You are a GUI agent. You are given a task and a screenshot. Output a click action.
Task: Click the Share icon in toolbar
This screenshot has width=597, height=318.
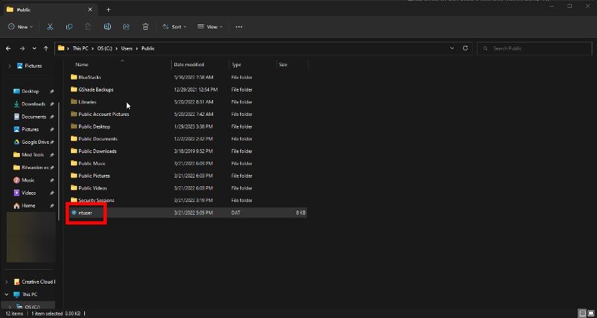point(126,26)
